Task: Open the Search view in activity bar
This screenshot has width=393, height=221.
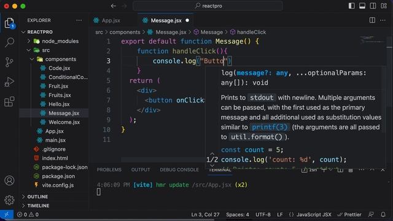Action: tap(9, 42)
